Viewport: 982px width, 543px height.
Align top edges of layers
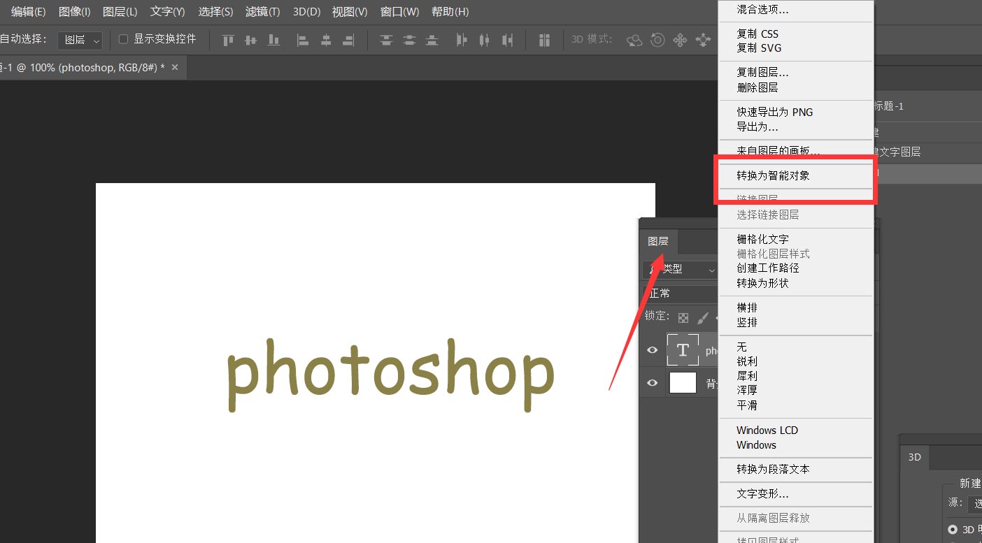[x=228, y=41]
